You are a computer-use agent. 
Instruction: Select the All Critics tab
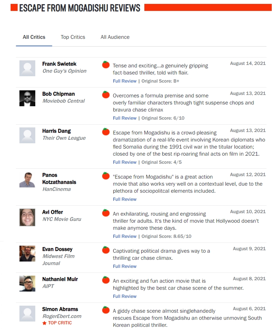click(34, 37)
